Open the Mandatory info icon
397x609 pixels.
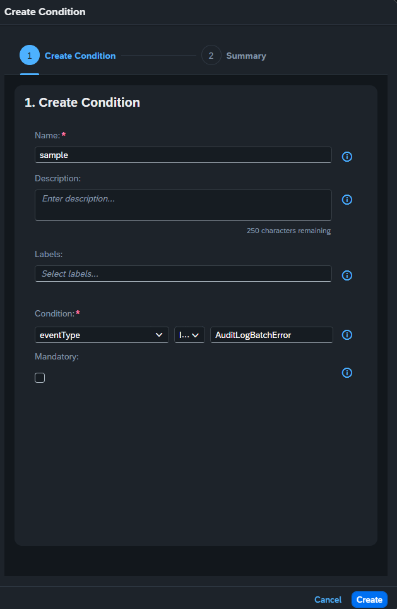[x=347, y=373]
